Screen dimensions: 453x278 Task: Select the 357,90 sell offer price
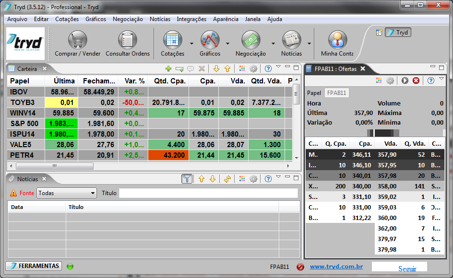(x=387, y=155)
